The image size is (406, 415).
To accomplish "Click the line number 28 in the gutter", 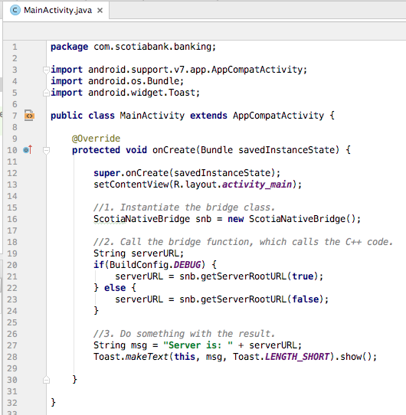I will click(x=12, y=357).
